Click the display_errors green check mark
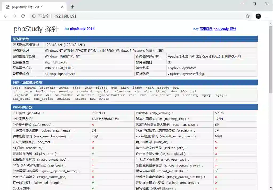Viewport: 273px width, 190px height. pos(93,153)
